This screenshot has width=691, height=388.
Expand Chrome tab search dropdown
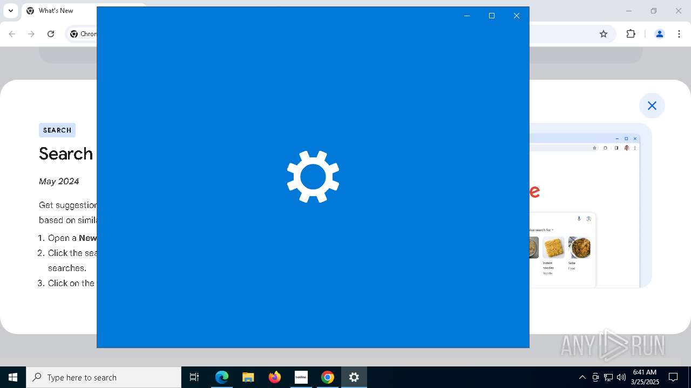[x=10, y=11]
